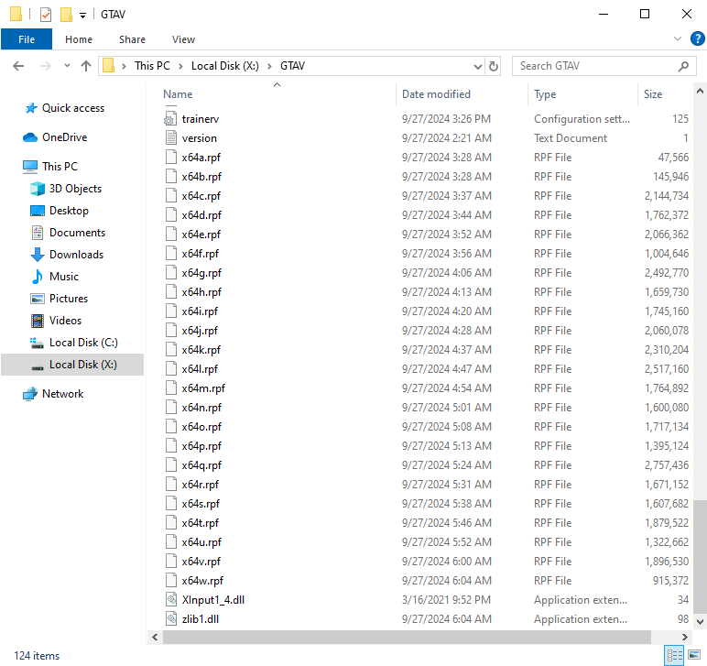Select the x64c.rpf file icon
707x666 pixels.
170,196
